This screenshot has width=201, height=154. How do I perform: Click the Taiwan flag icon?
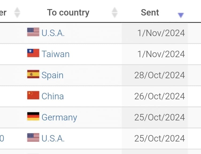coord(33,53)
